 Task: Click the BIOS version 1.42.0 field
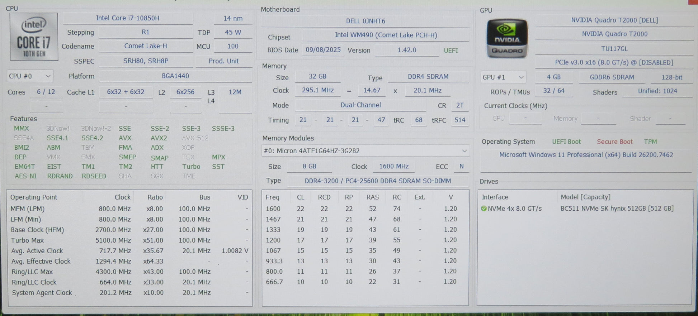406,50
